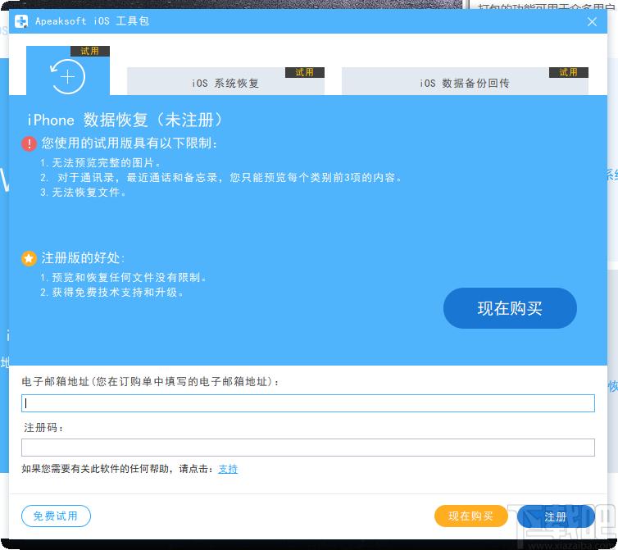The image size is (618, 550).
Task: Click text 无法预览完整的图片
Action: (100, 162)
